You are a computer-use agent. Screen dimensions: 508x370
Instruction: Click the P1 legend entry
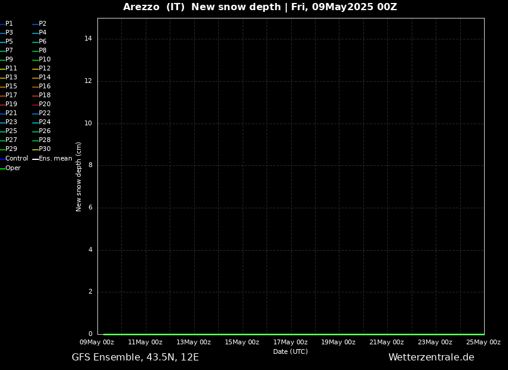point(9,24)
